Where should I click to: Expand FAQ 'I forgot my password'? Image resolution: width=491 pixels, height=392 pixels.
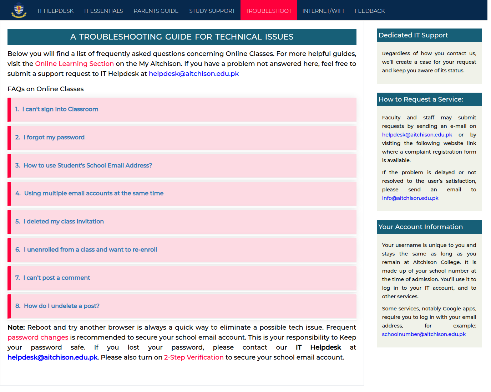pyautogui.click(x=182, y=138)
